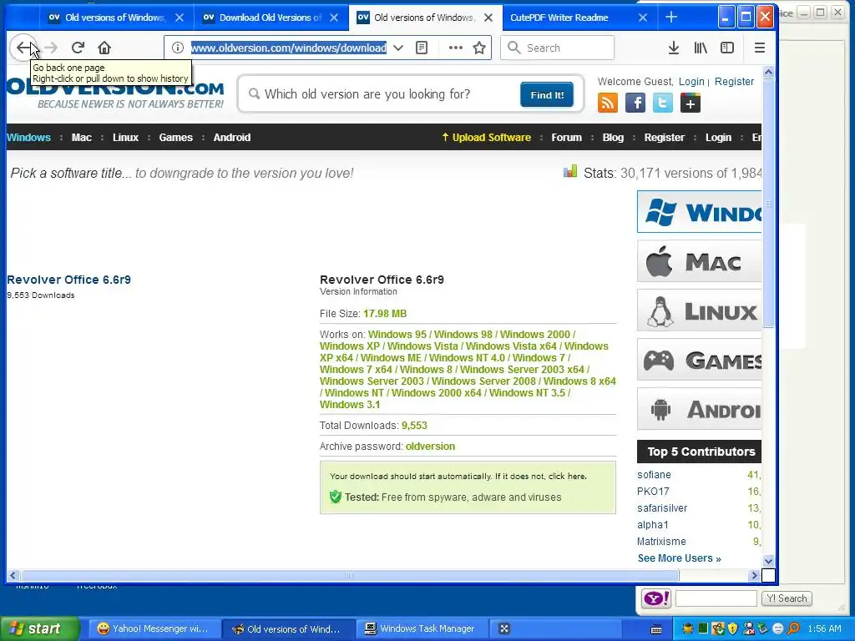Open the Downloads arrow panel
The width and height of the screenshot is (855, 641).
[674, 48]
